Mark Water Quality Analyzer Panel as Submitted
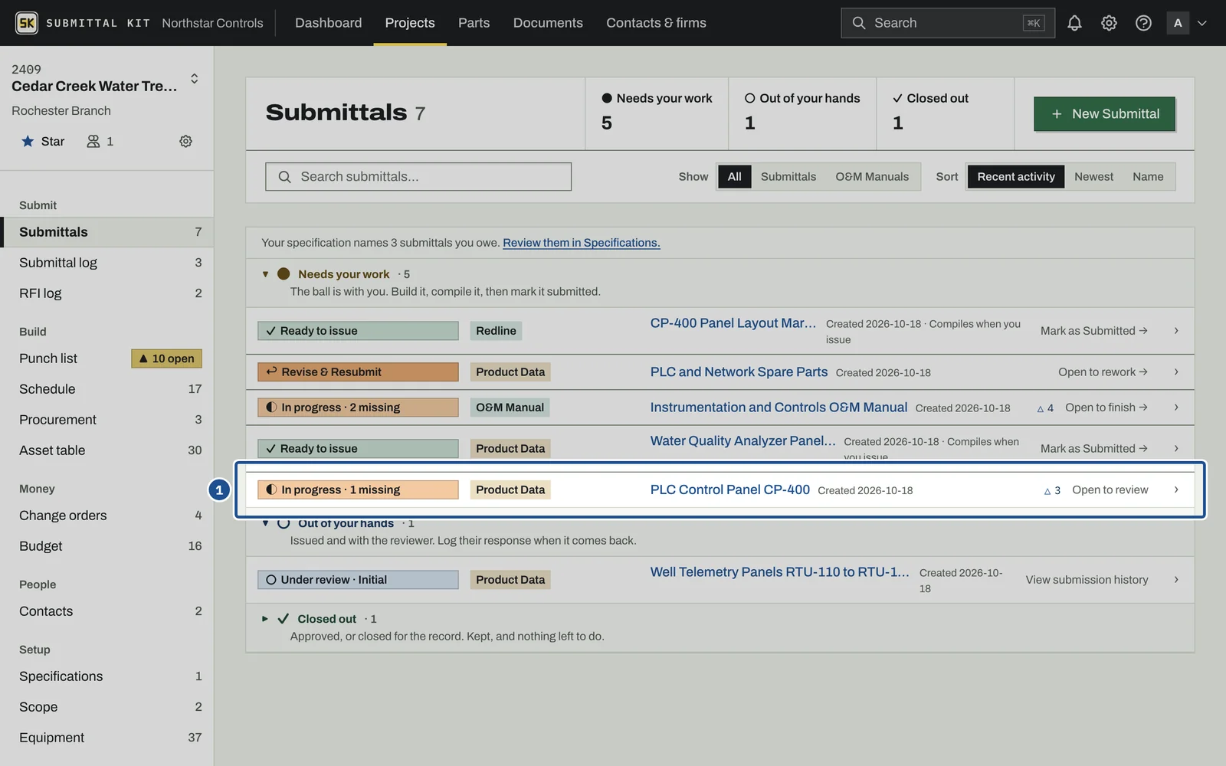 click(x=1093, y=448)
